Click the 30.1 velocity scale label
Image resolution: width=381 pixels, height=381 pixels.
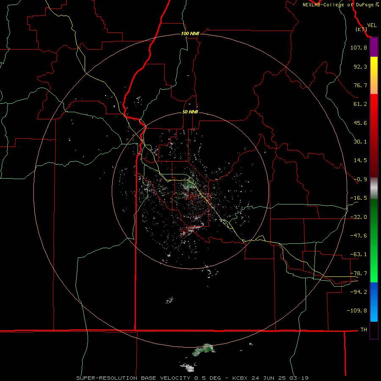[x=360, y=142]
